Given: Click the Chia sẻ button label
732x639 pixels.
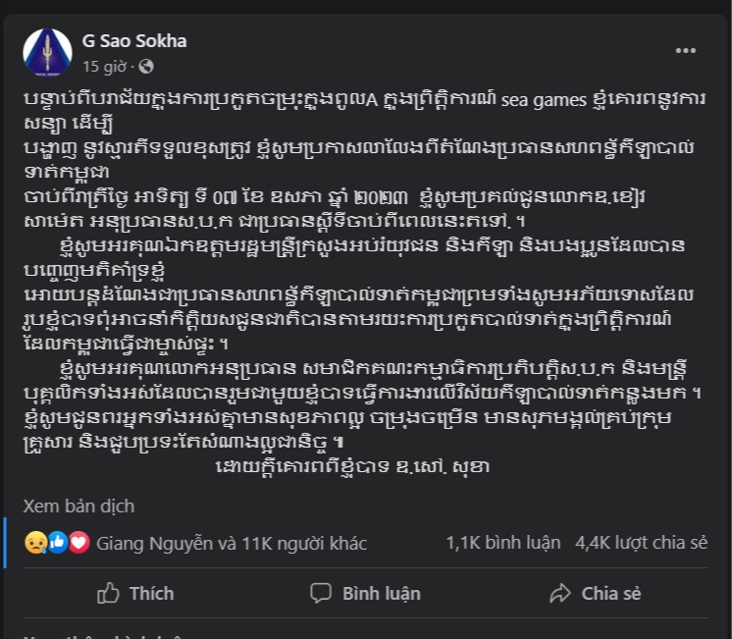Looking at the screenshot, I should point(611,593).
